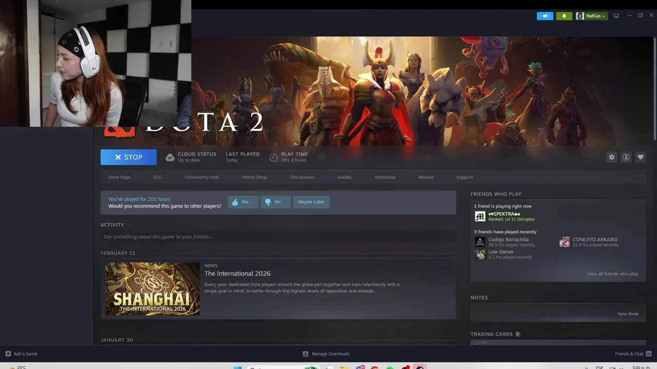Click the CONEJITO ARKAIKO avatar
This screenshot has height=369, width=657.
pos(565,242)
